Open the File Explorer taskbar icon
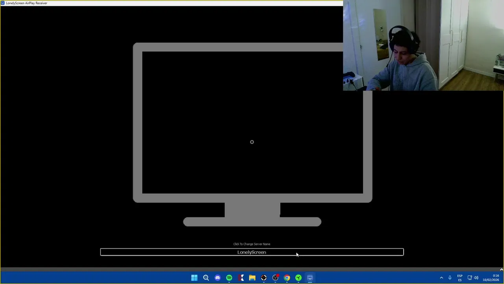 [x=252, y=278]
